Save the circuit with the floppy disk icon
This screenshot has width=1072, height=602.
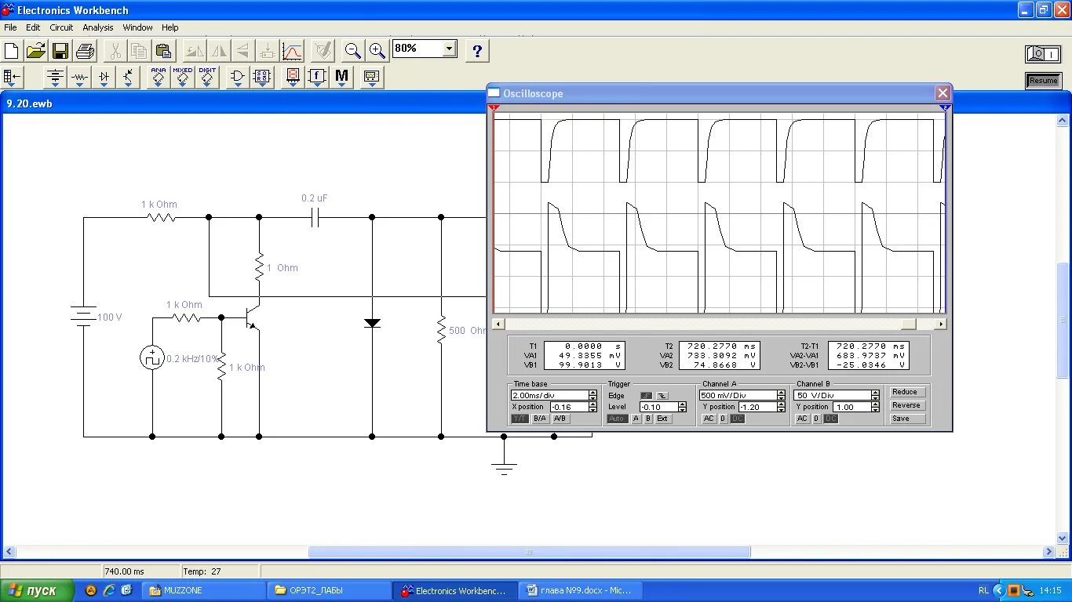click(x=60, y=51)
